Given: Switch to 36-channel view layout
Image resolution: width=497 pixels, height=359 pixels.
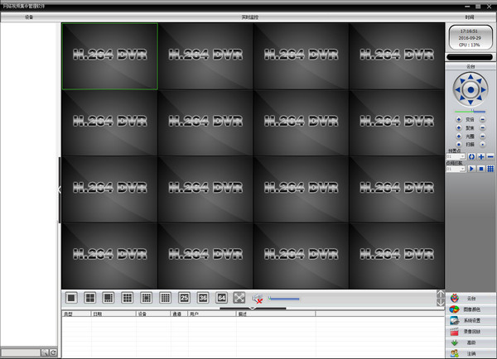Looking at the screenshot, I should pyautogui.click(x=203, y=298).
